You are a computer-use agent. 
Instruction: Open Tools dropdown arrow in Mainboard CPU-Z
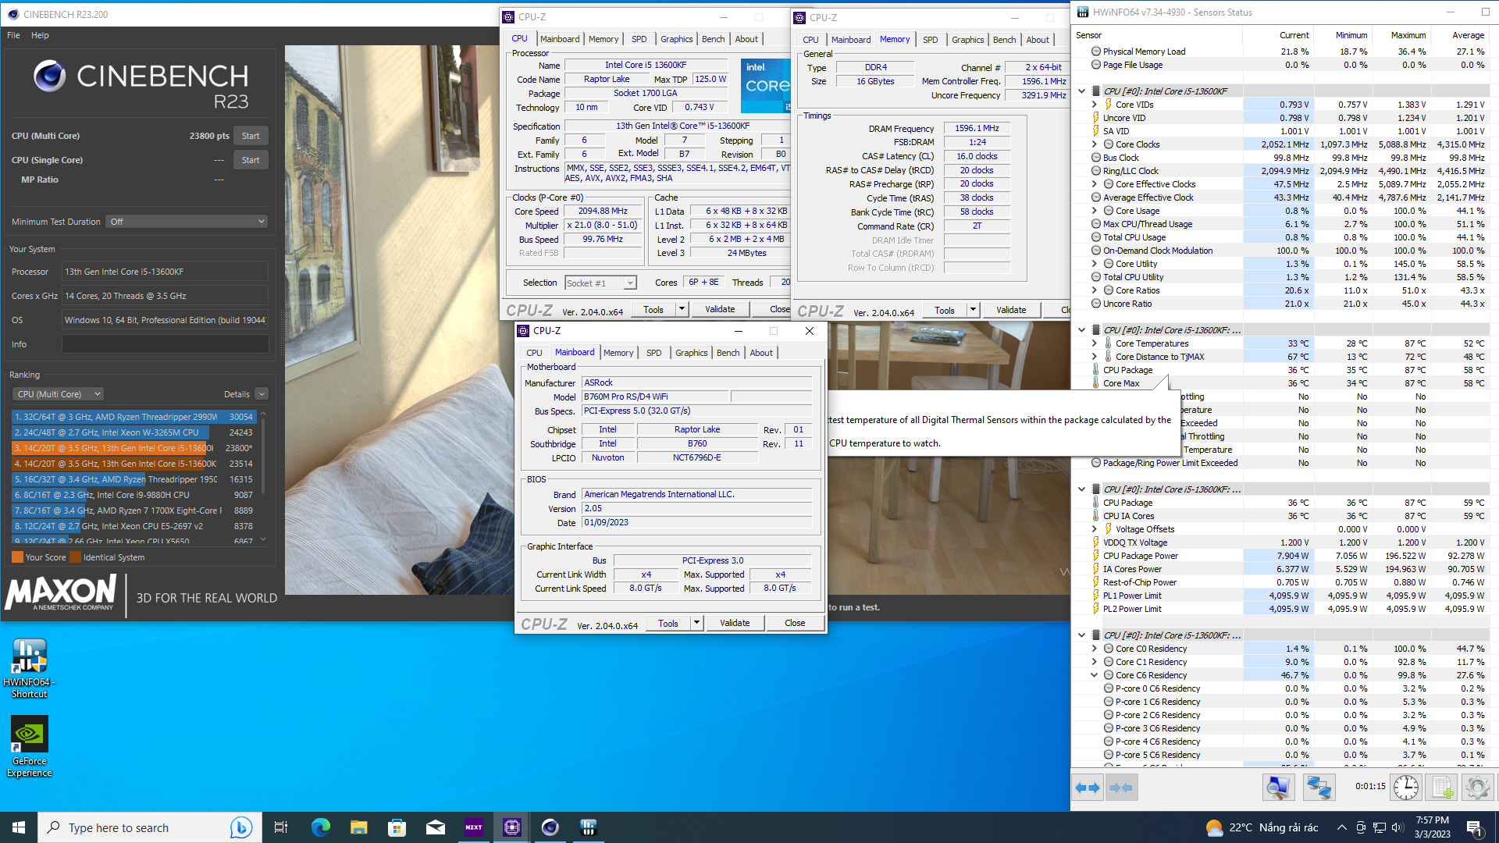click(x=696, y=623)
